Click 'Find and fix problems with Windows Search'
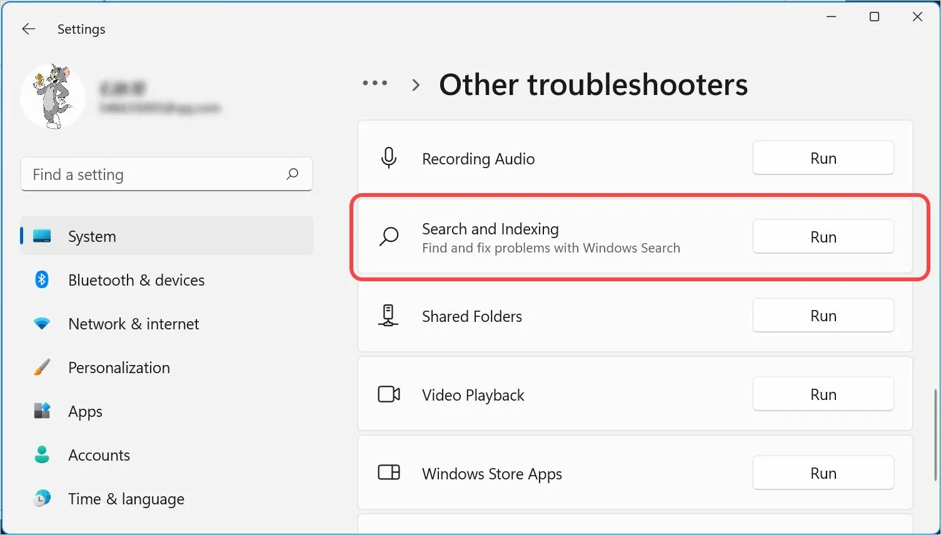Screen dimensions: 941x535 [551, 248]
